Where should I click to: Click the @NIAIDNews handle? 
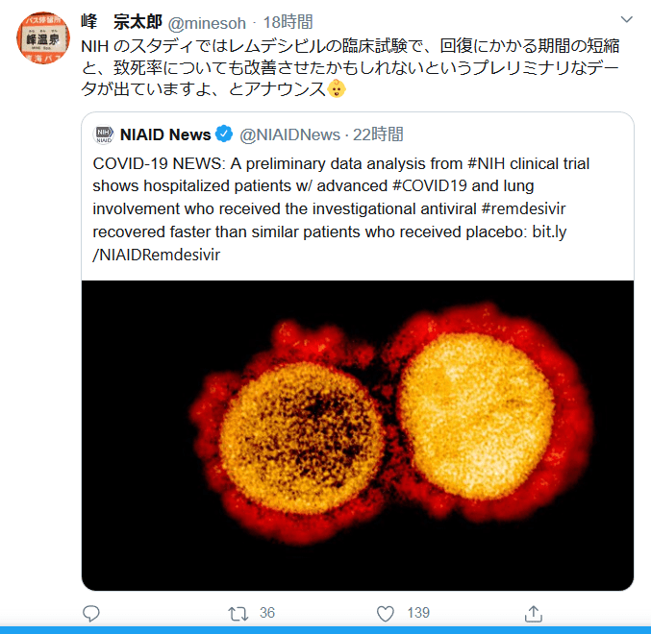pos(289,134)
